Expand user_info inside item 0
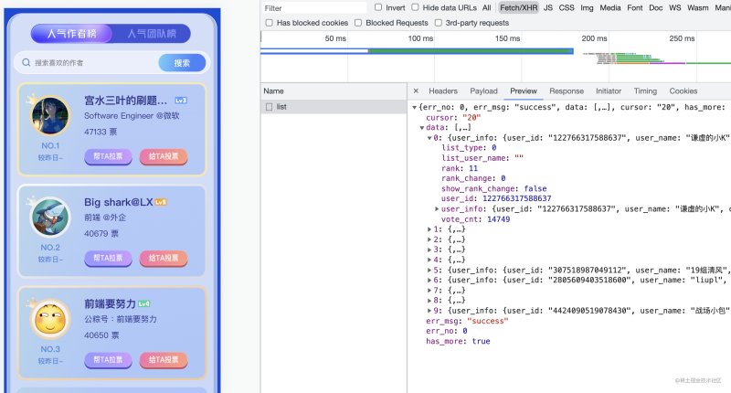The image size is (731, 393). point(437,209)
